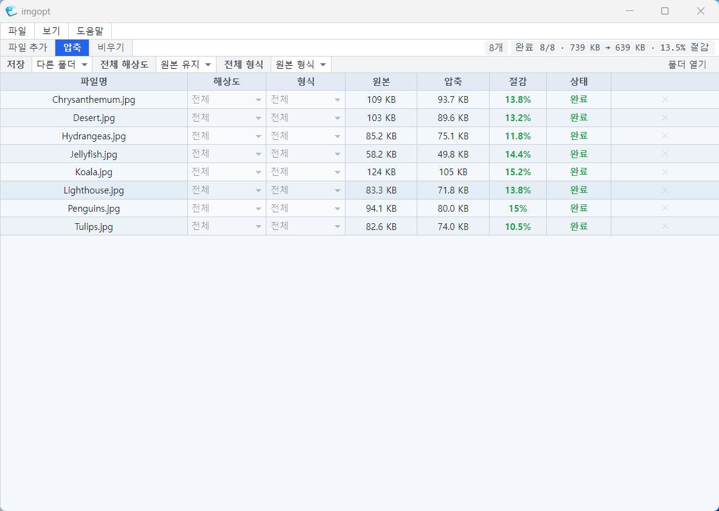
Task: Click the 저장 label in the toolbar
Action: 16,64
